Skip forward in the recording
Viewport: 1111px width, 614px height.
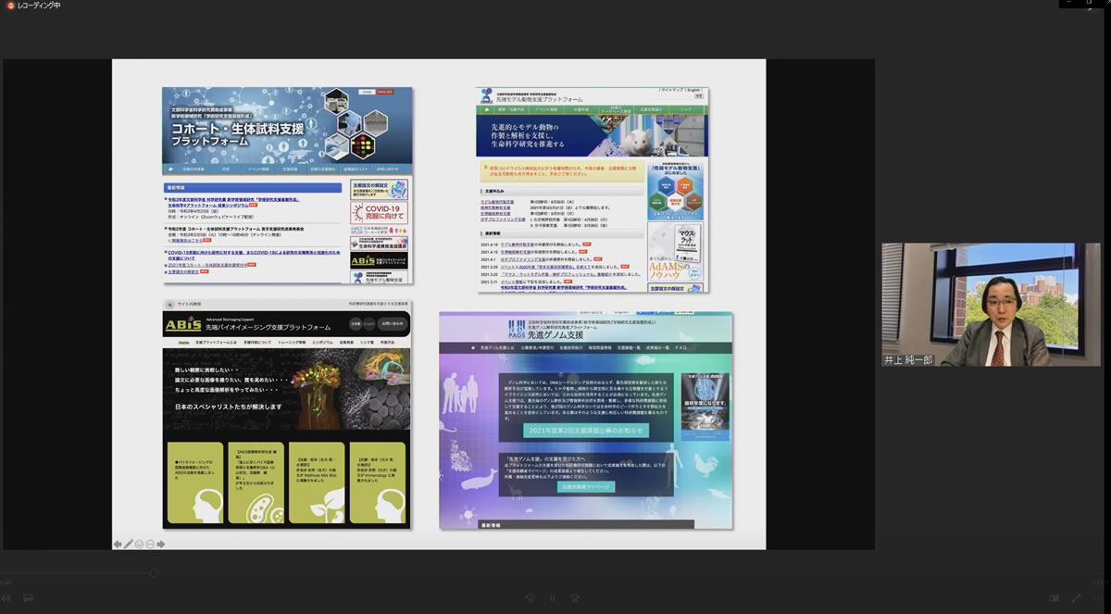coord(575,598)
